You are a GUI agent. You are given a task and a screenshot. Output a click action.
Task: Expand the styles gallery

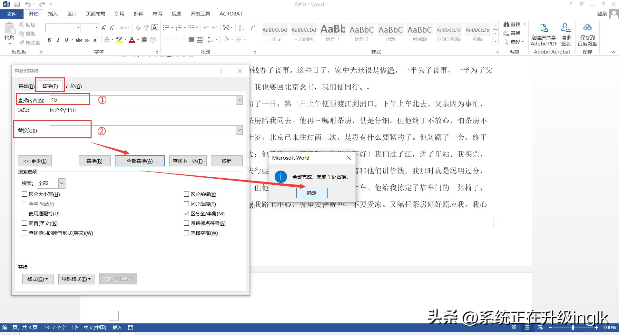point(496,42)
